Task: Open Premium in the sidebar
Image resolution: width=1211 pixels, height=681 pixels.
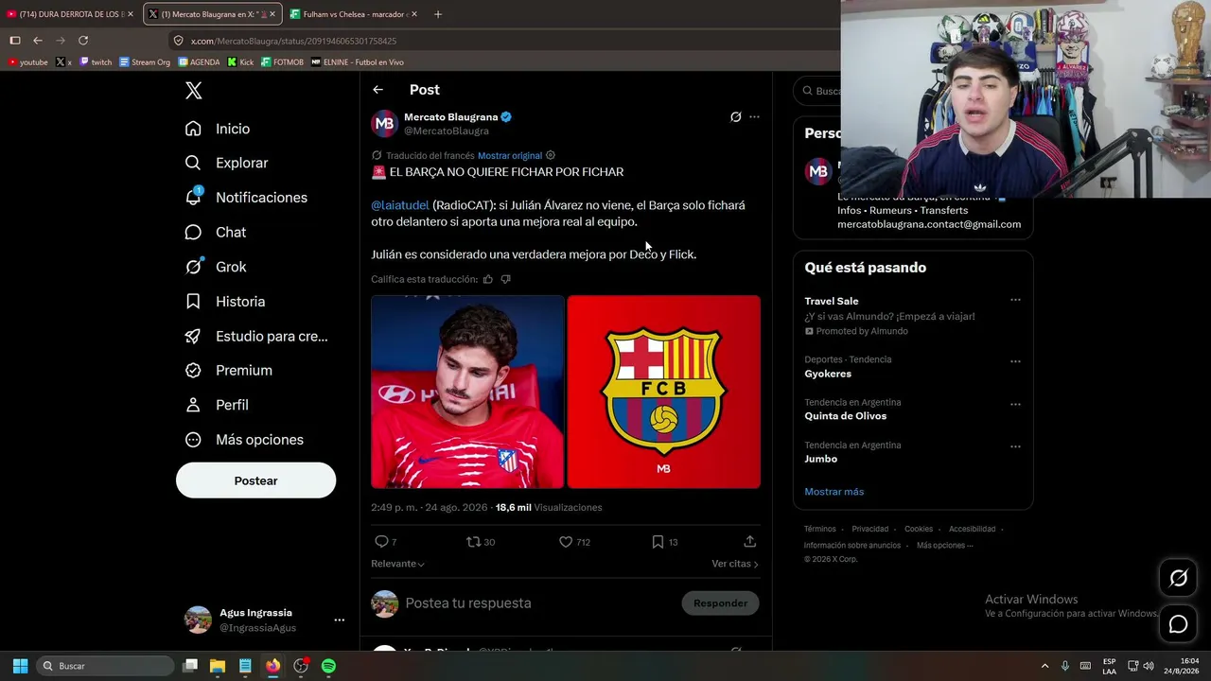Action: pos(230,371)
